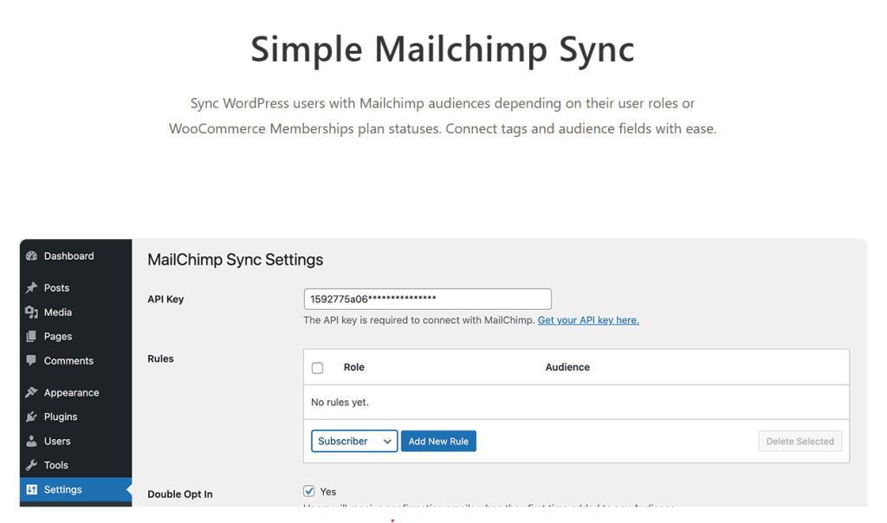Click the Simple Mailchimp Sync page title

[443, 48]
